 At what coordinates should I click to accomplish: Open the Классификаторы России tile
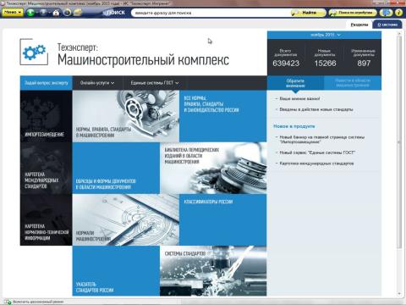(x=223, y=220)
